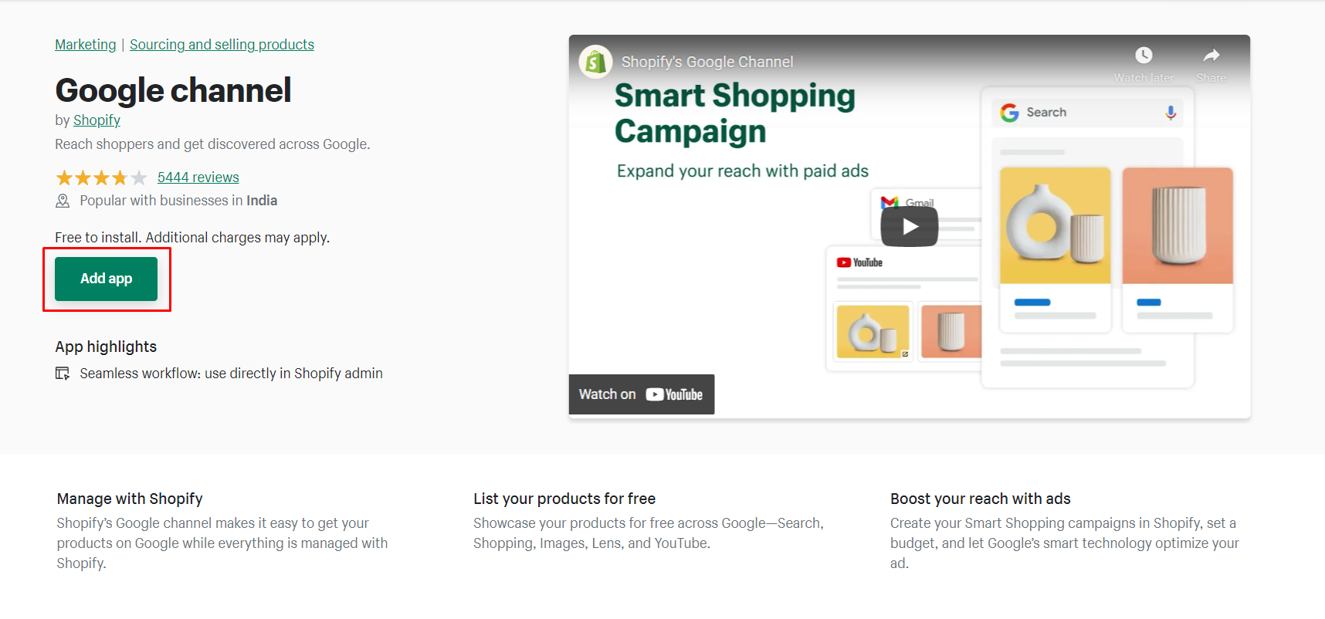Open the Shopify developer link
1325x619 pixels.
click(97, 120)
